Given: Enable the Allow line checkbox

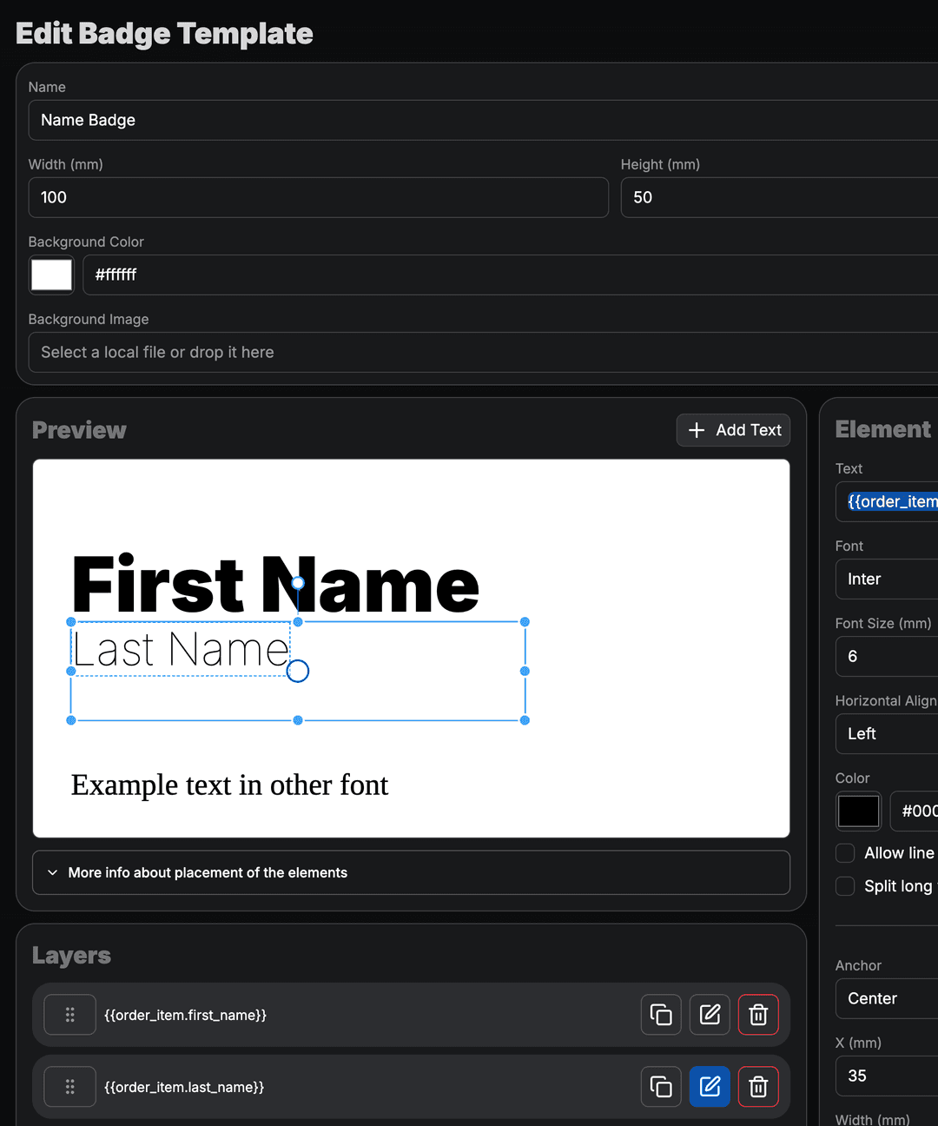Looking at the screenshot, I should pyautogui.click(x=845, y=853).
